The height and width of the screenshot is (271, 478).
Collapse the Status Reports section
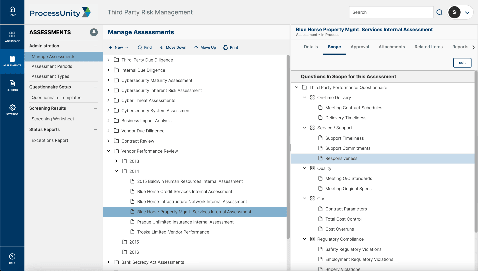95,130
